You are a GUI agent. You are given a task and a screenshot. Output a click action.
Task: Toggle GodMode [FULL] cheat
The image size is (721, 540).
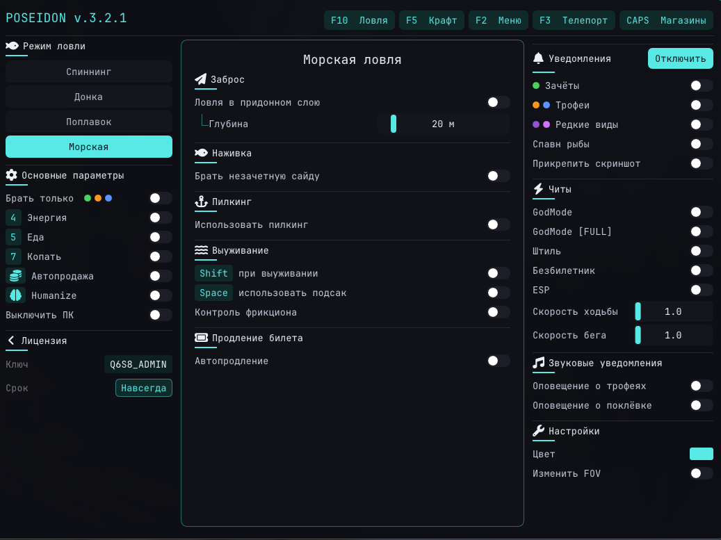tap(702, 231)
